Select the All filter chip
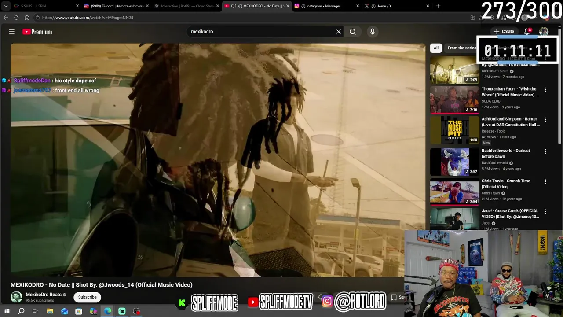Image resolution: width=563 pixels, height=317 pixels. 436,48
